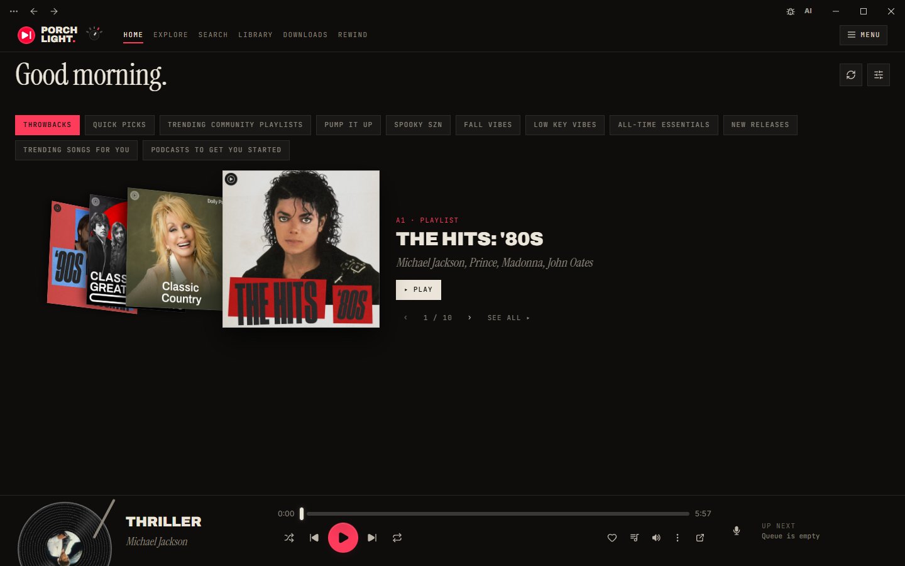Screen dimensions: 905x566
Task: Open the Classic Country playlist cover
Action: click(175, 250)
